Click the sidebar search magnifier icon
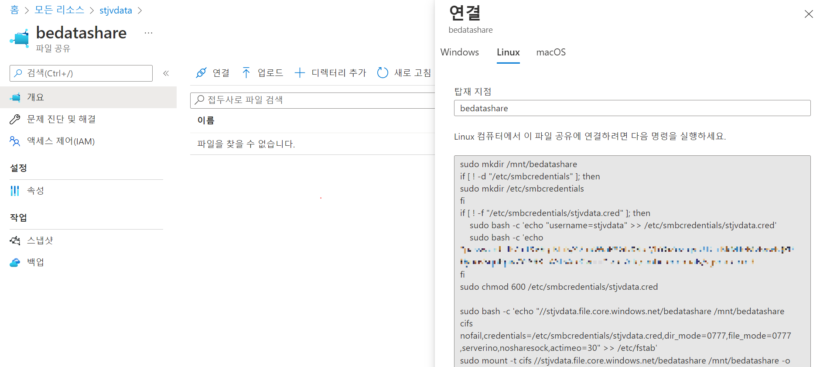Image resolution: width=820 pixels, height=367 pixels. (18, 73)
